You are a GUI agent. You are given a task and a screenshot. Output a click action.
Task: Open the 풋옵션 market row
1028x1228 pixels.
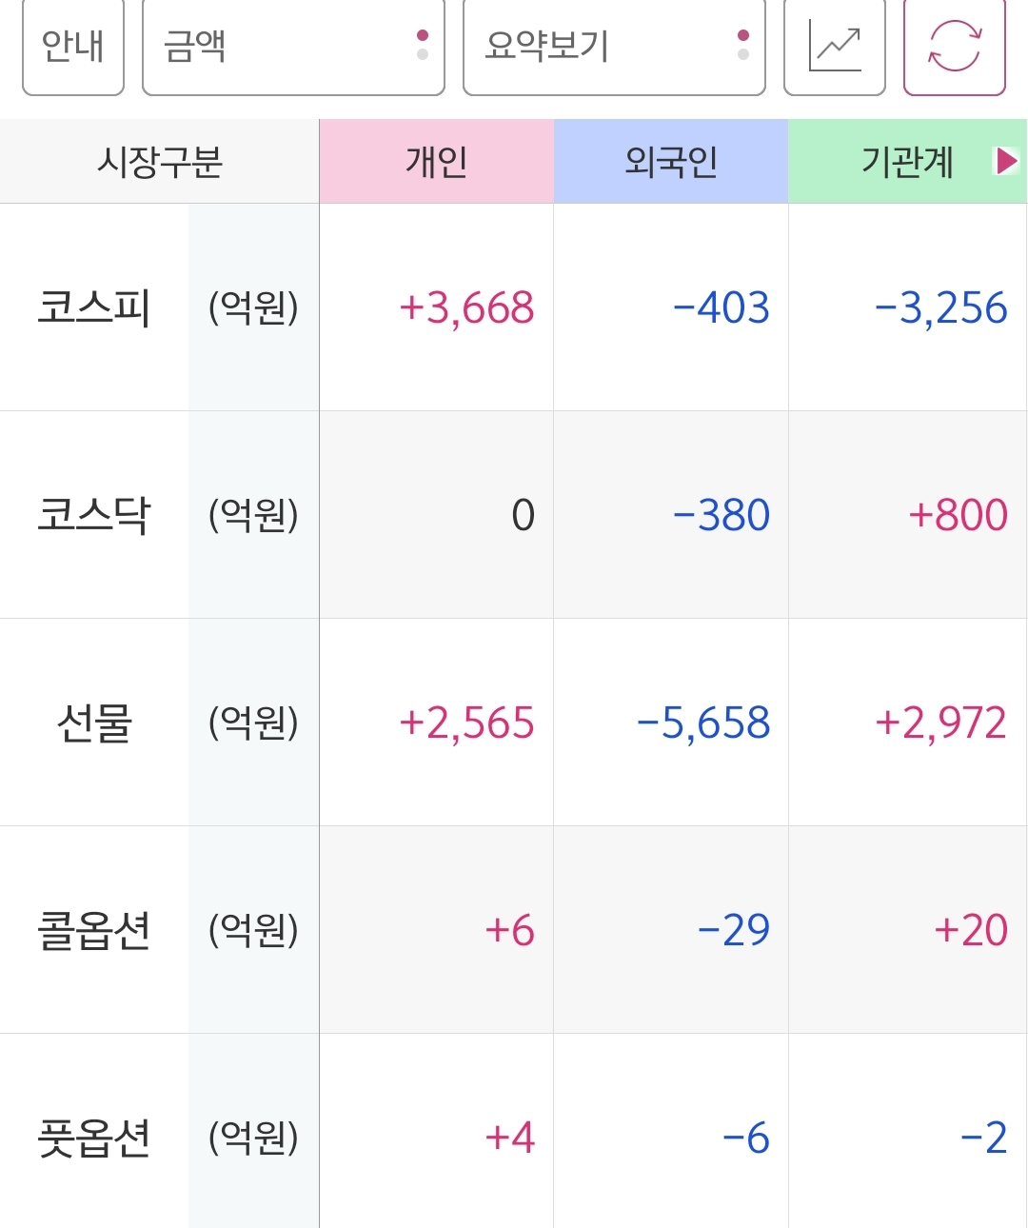pyautogui.click(x=514, y=1133)
